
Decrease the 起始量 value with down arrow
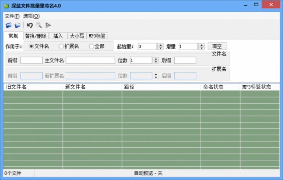[x=160, y=48]
